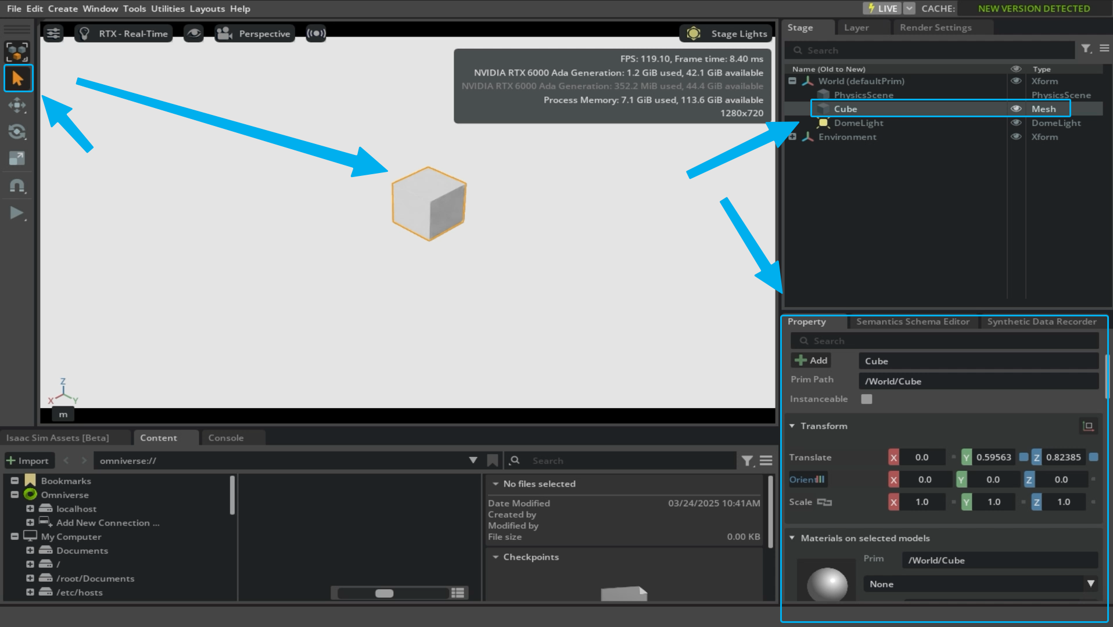
Task: Switch to the Render Settings tab
Action: tap(936, 27)
